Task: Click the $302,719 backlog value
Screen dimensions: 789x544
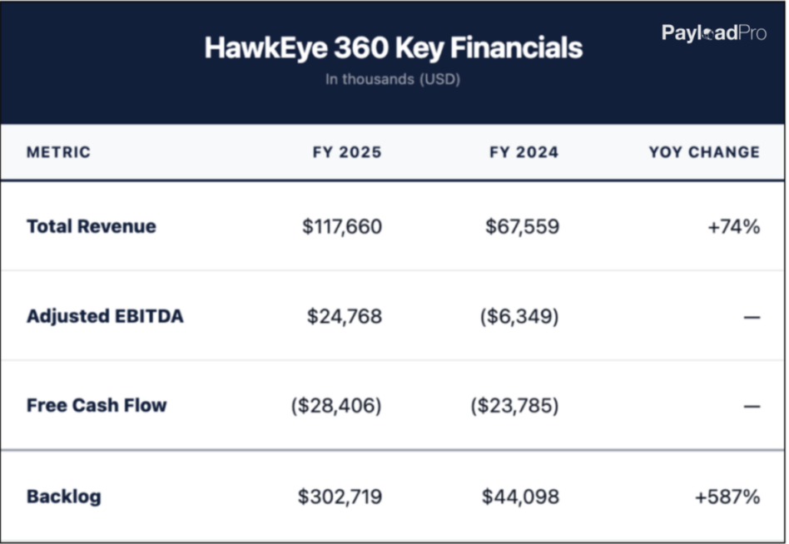Action: pos(340,497)
